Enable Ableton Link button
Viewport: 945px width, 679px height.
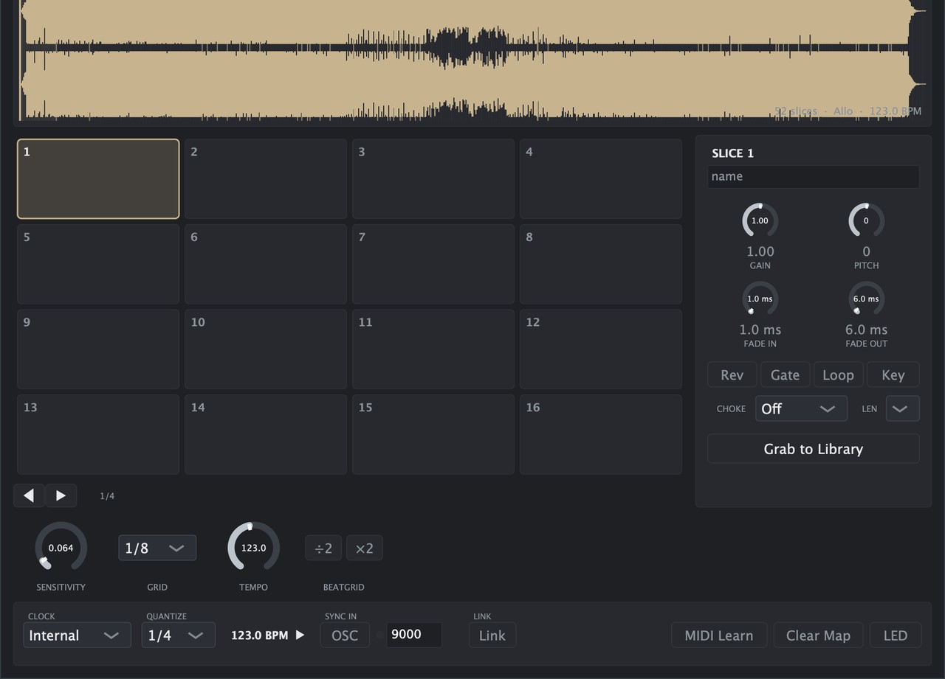(492, 635)
